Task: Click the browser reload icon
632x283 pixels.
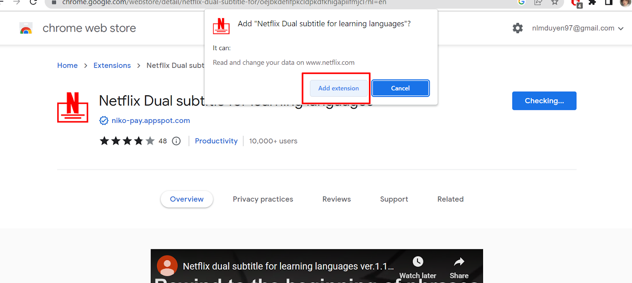Action: 34,2
